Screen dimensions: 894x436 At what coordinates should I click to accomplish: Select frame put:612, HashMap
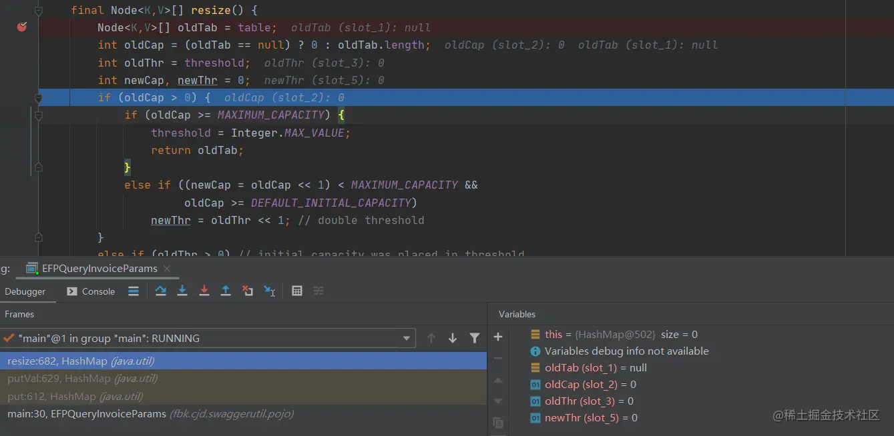click(243, 396)
